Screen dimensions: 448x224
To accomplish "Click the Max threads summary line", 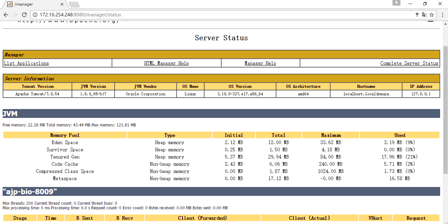I will coord(60,203).
